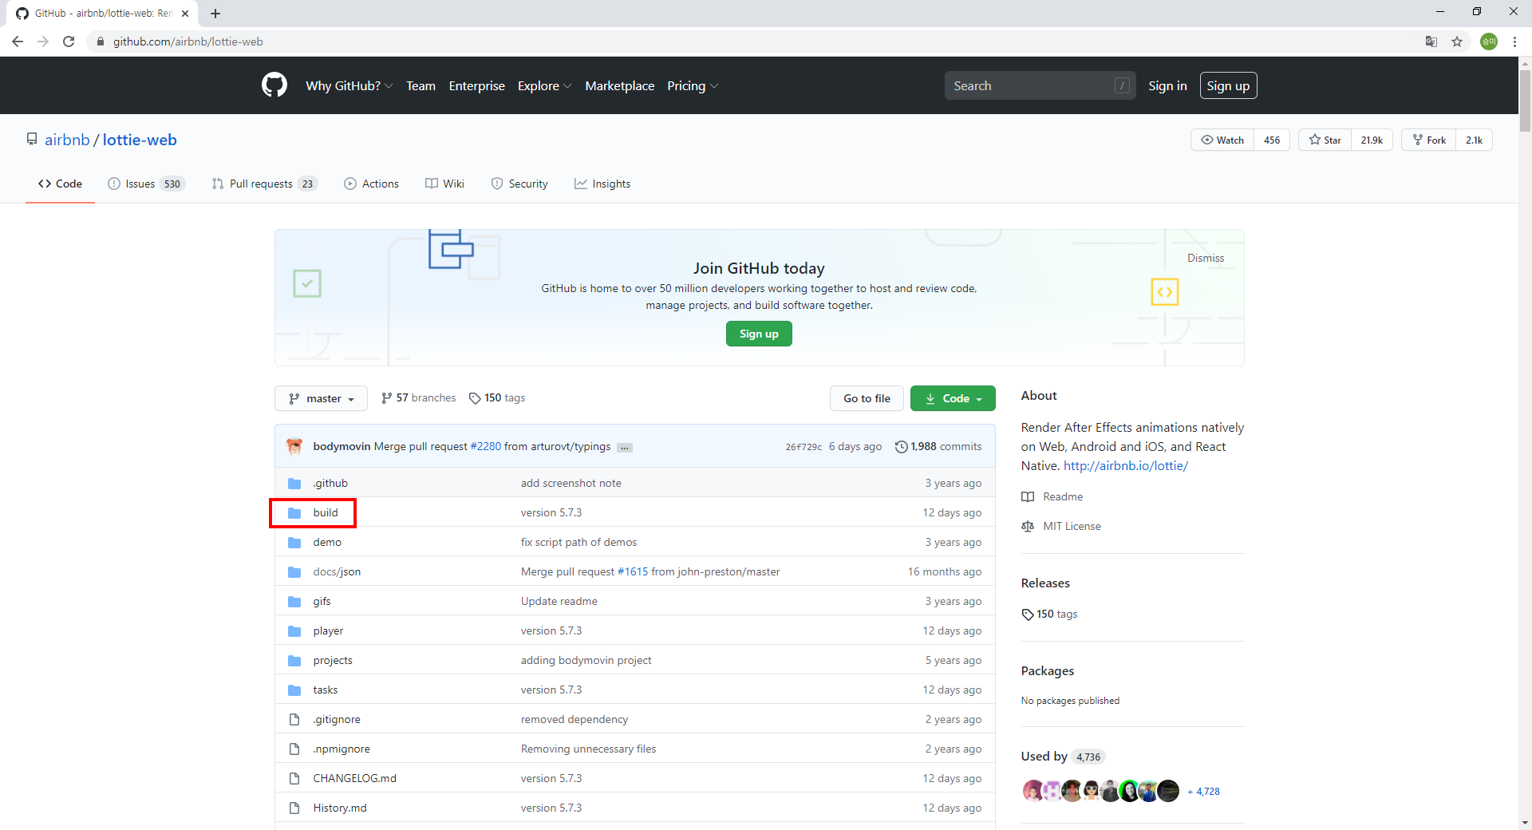Click the MIT License scale icon

[x=1028, y=527]
